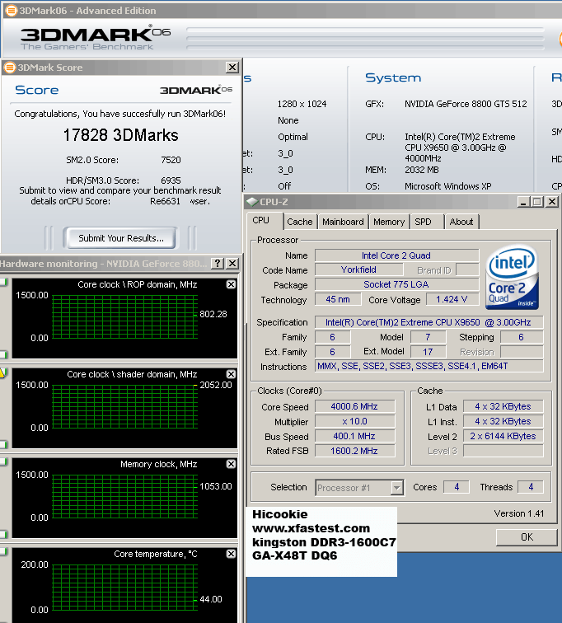
Task: Click the Name field 'Intel Core 2 Quad'
Action: [x=396, y=255]
